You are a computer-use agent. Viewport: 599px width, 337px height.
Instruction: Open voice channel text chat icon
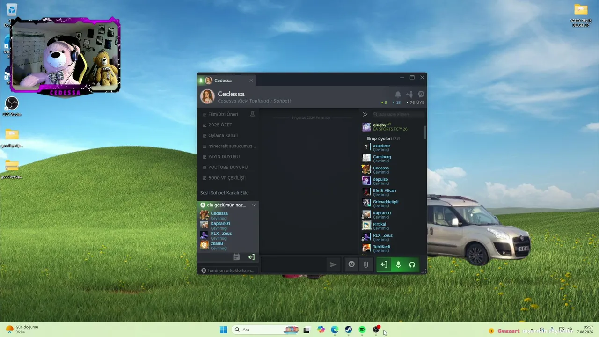(x=236, y=257)
